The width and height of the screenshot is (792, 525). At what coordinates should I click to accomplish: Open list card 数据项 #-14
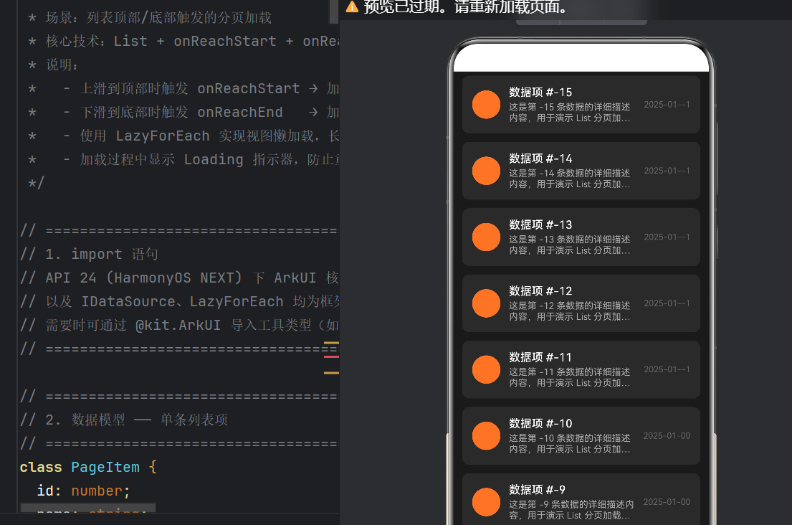(x=581, y=171)
